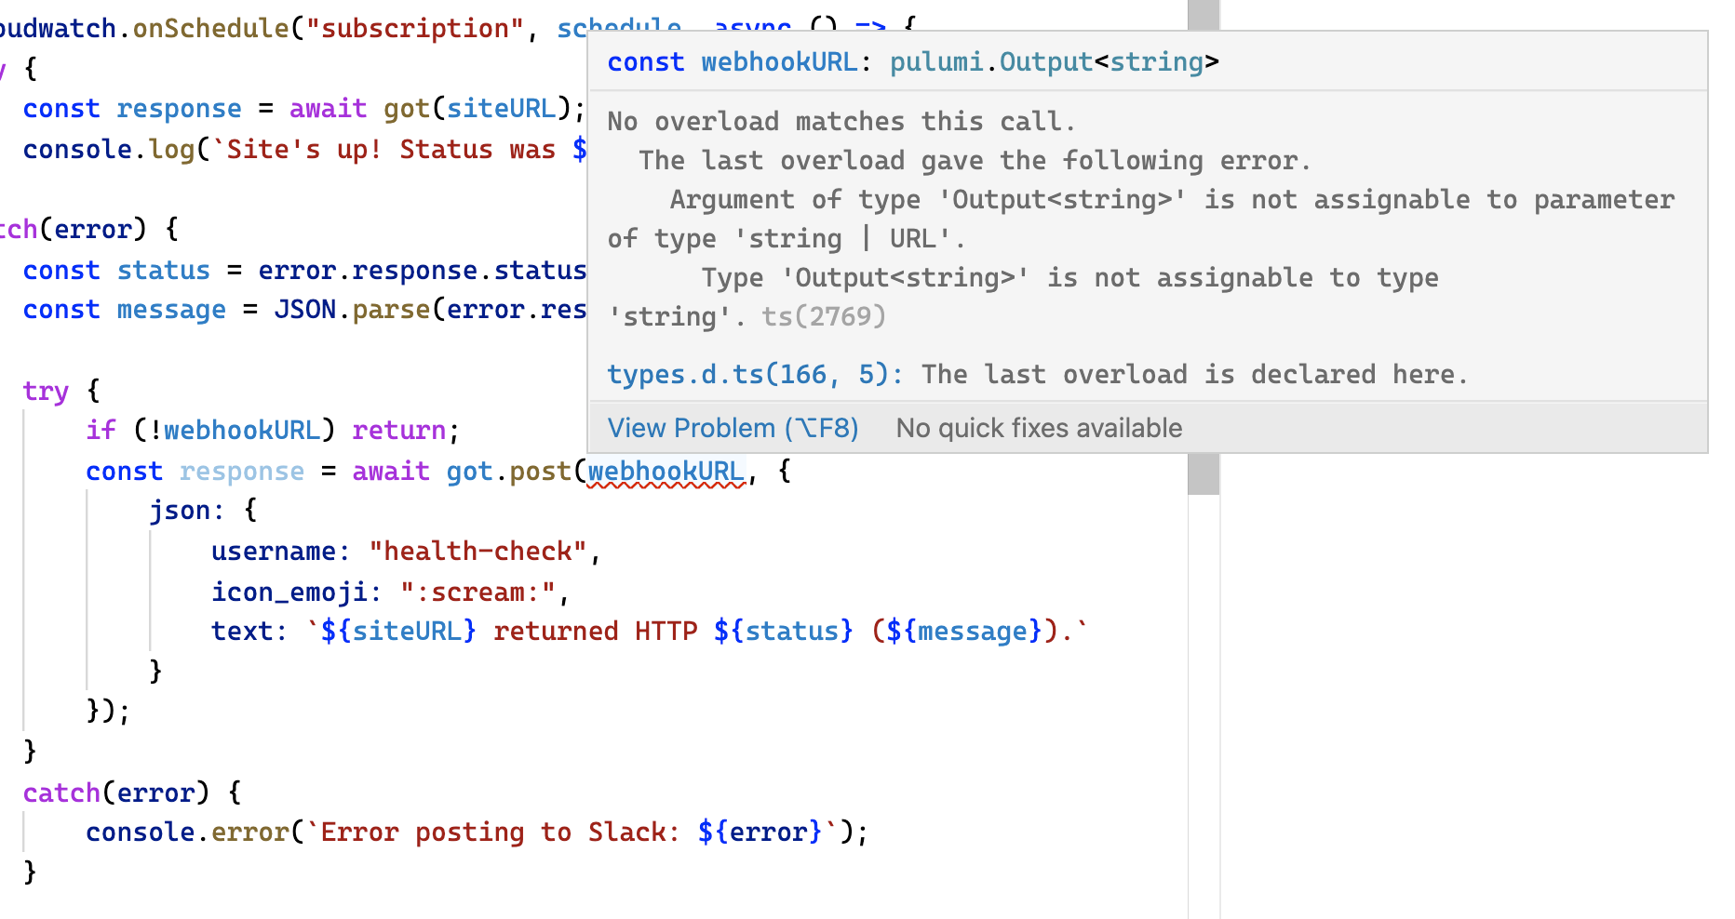
Task: Click const status variable declaration
Action: (116, 271)
